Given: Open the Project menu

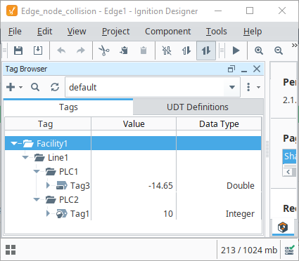Looking at the screenshot, I should (x=115, y=32).
